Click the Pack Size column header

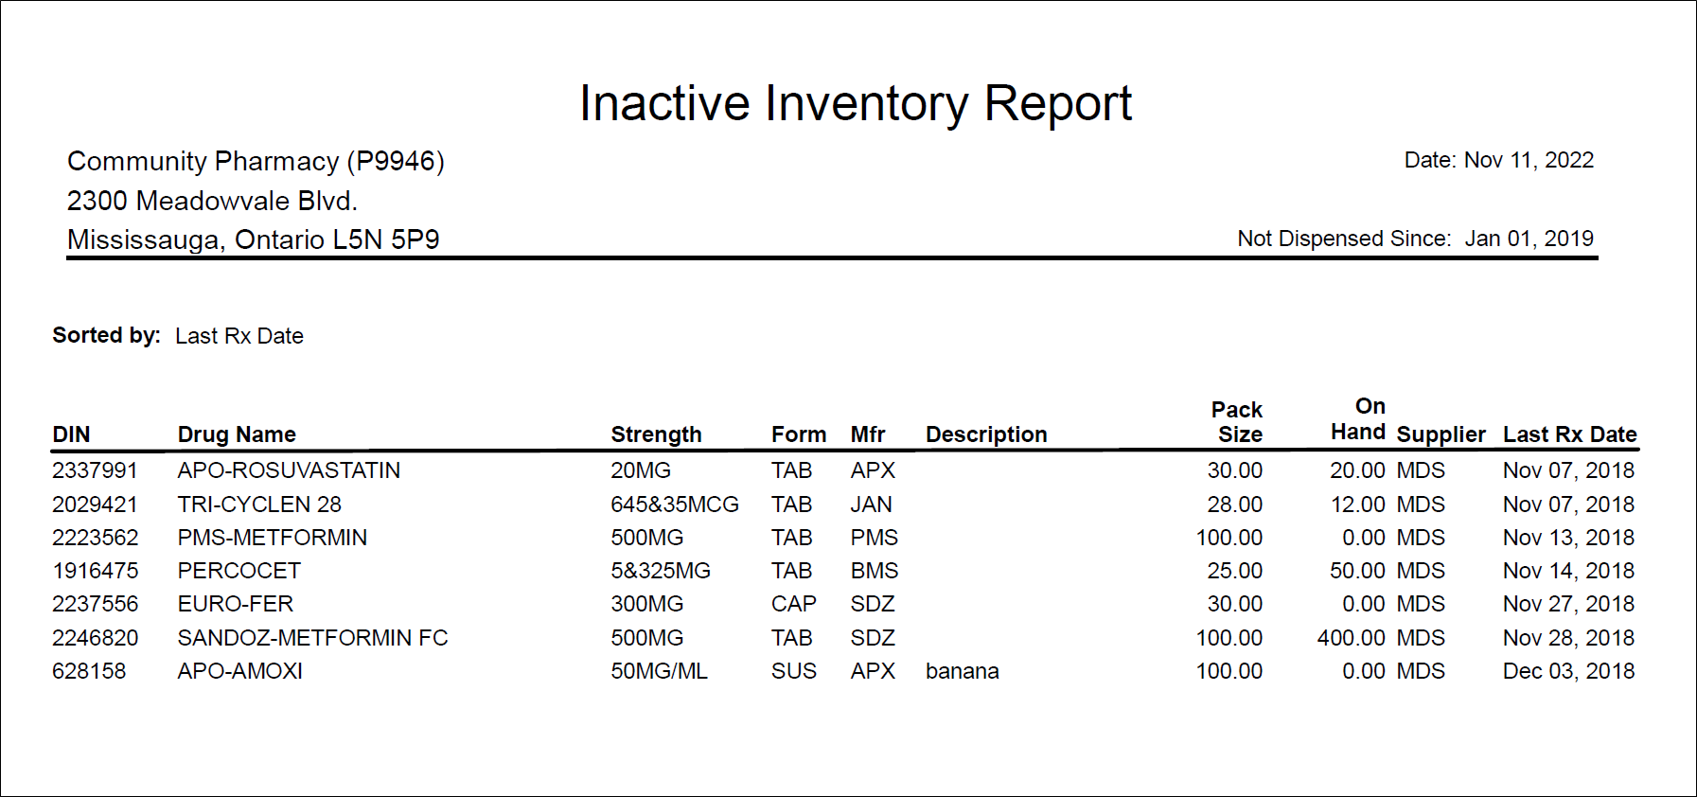pyautogui.click(x=1238, y=422)
